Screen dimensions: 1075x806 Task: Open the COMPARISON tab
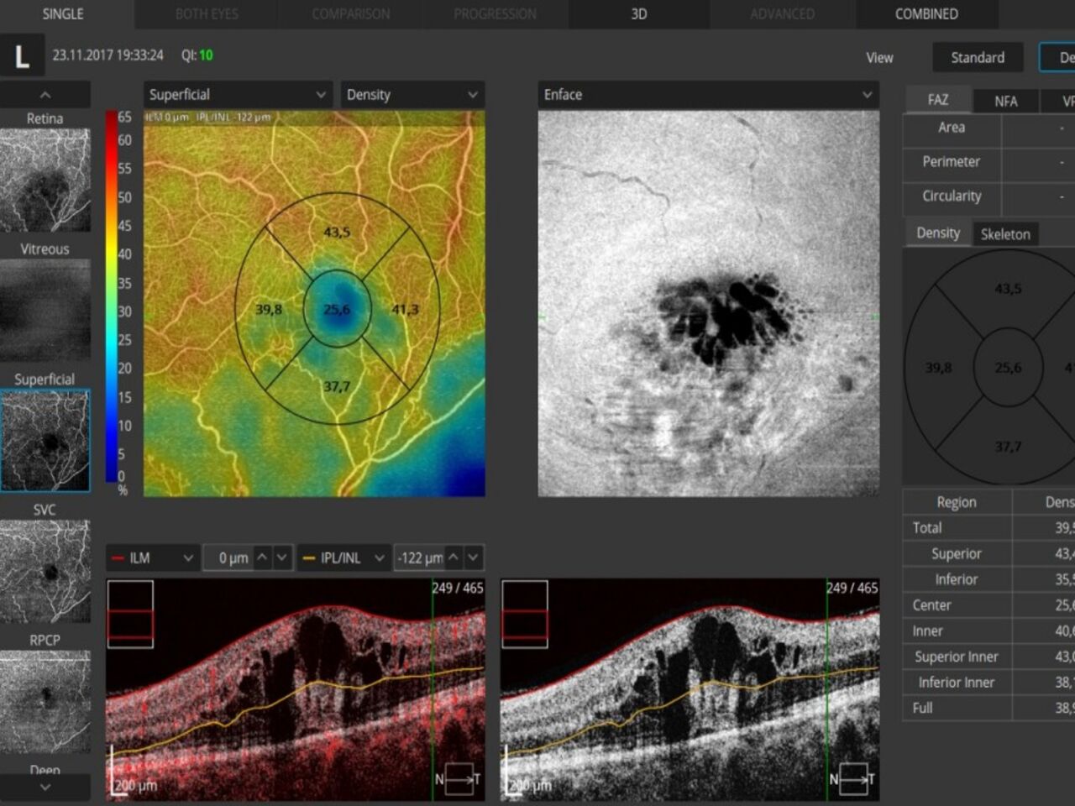pos(351,14)
